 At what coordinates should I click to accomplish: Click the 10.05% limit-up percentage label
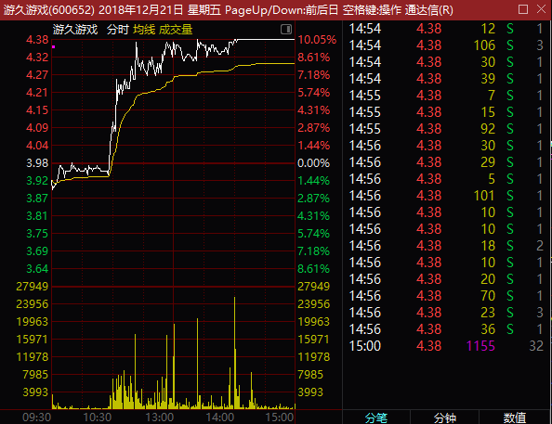(x=317, y=40)
